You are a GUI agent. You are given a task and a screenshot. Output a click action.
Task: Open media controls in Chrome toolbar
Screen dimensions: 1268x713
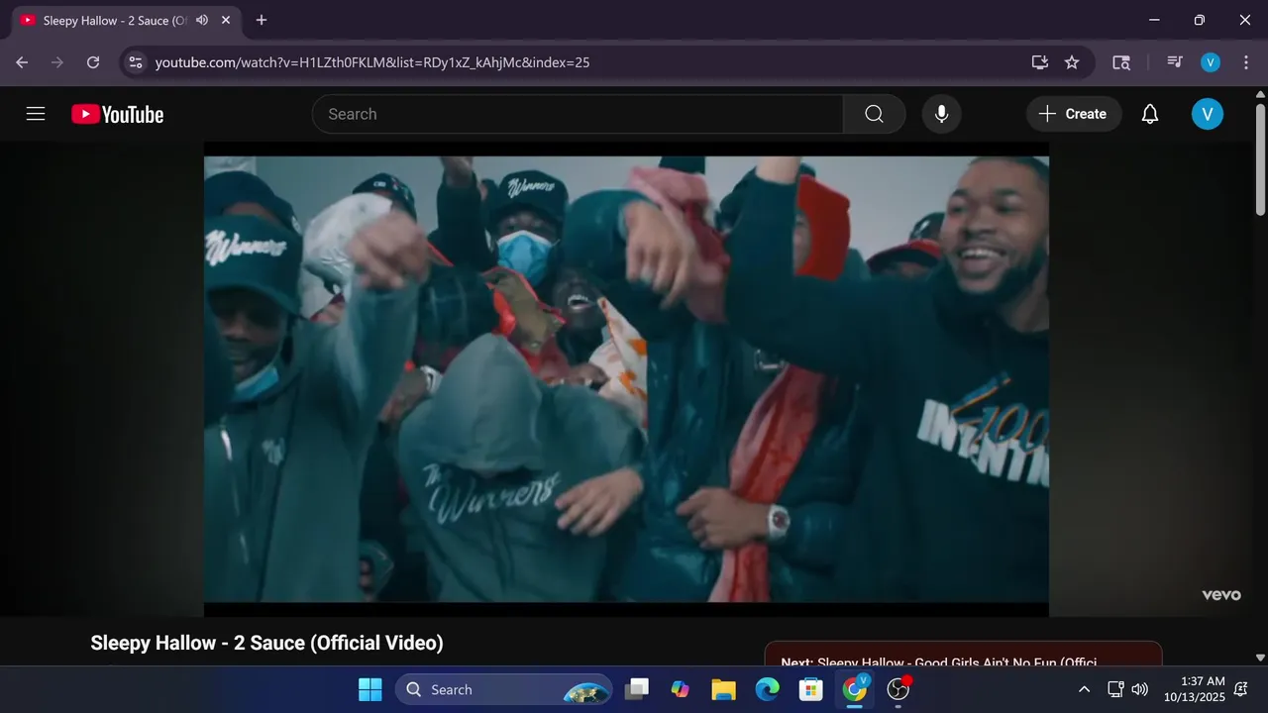pyautogui.click(x=1175, y=62)
